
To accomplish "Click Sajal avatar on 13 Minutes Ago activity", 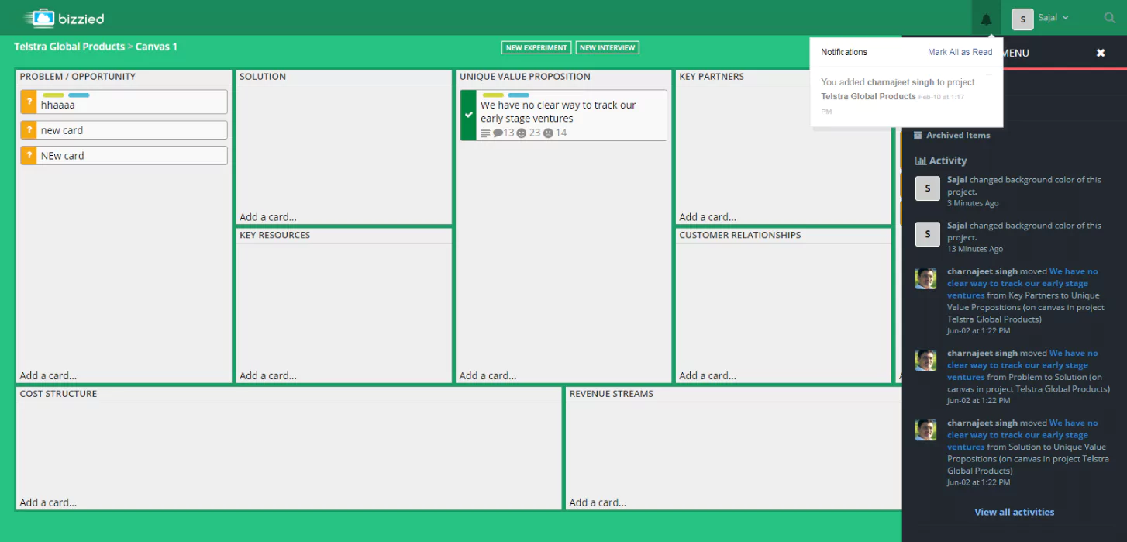I will pos(928,234).
